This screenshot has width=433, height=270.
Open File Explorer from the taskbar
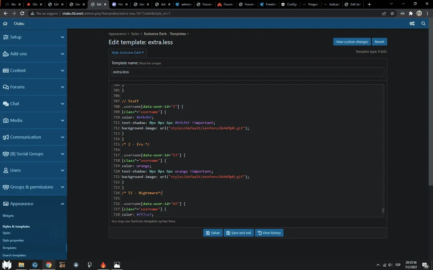pyautogui.click(x=21, y=265)
